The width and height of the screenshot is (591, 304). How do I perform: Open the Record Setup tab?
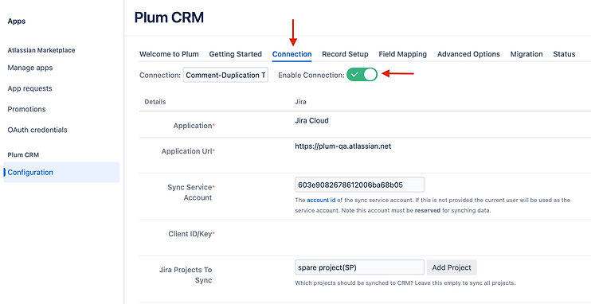(x=345, y=54)
